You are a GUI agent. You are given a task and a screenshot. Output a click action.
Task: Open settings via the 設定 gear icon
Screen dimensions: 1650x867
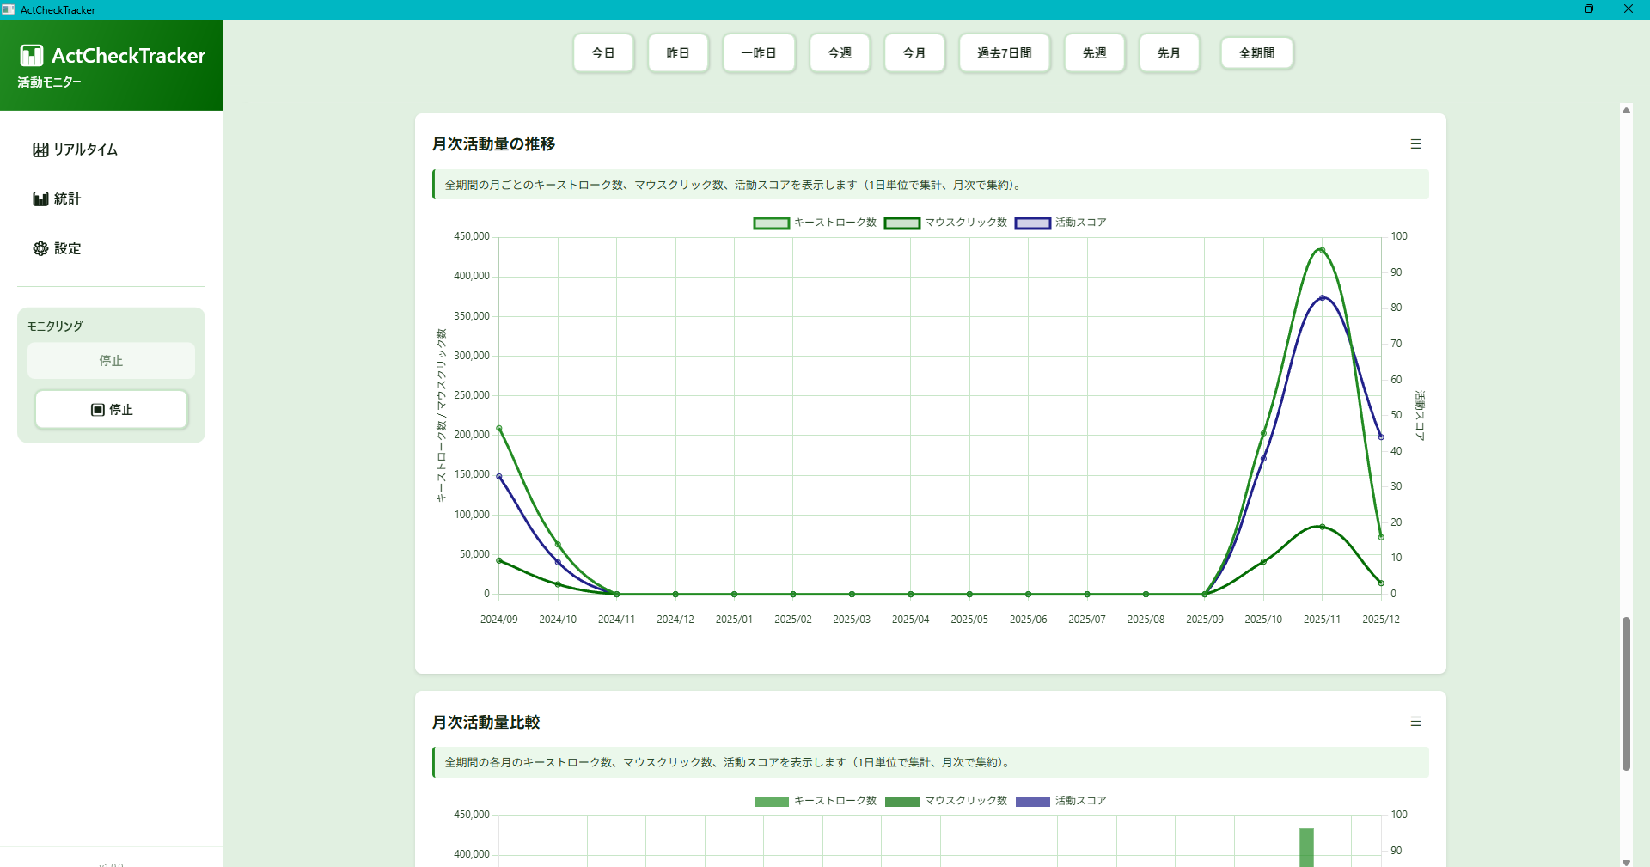click(40, 248)
